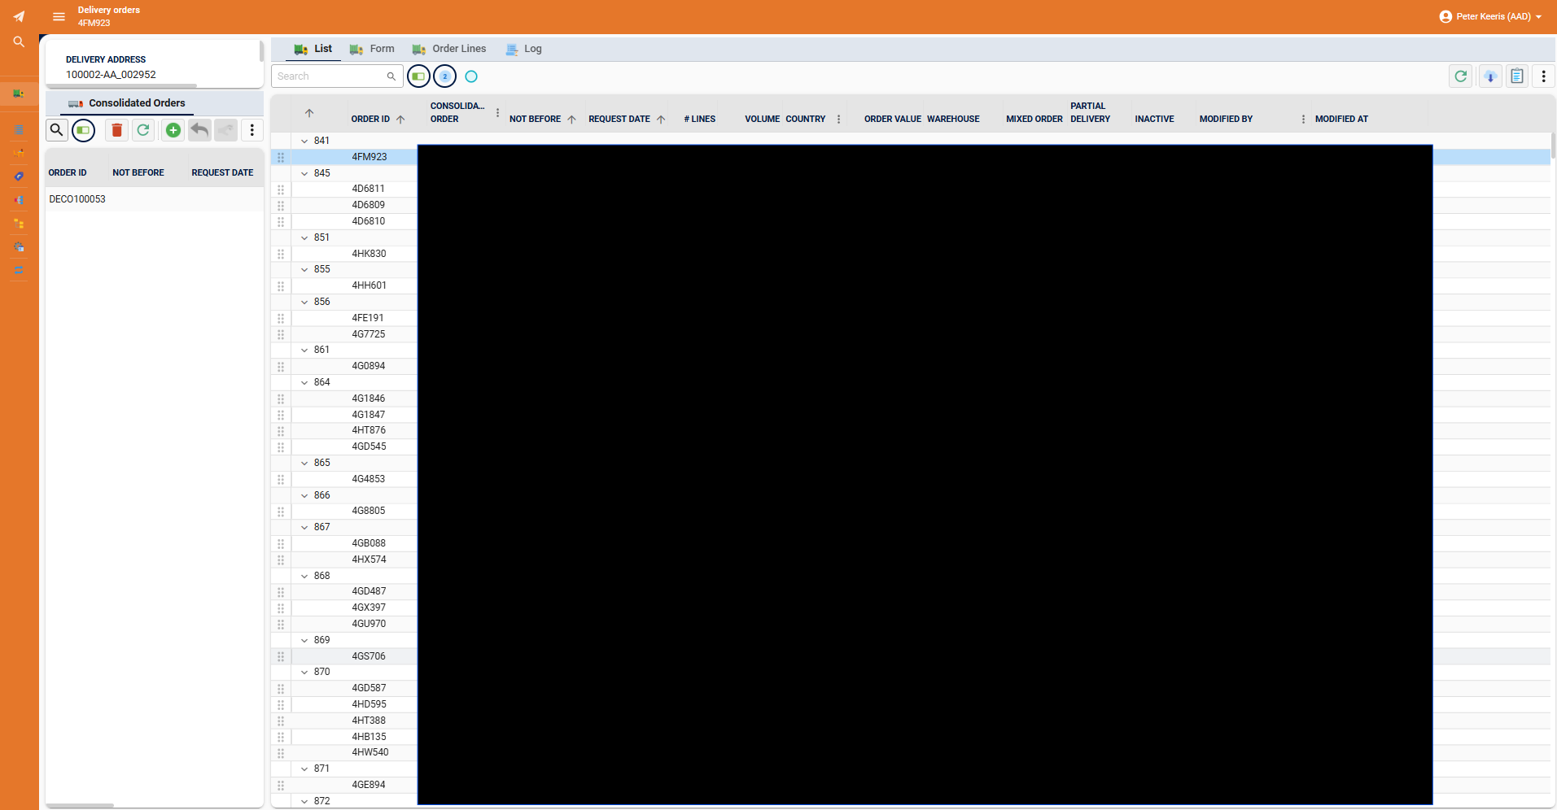
Task: Open main toolbar more options menu
Action: coord(1544,76)
